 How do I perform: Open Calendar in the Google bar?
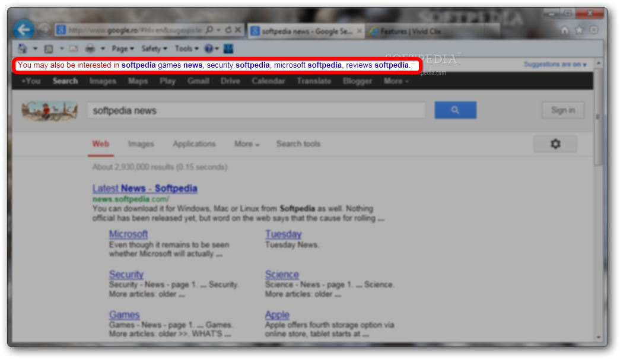(x=268, y=81)
